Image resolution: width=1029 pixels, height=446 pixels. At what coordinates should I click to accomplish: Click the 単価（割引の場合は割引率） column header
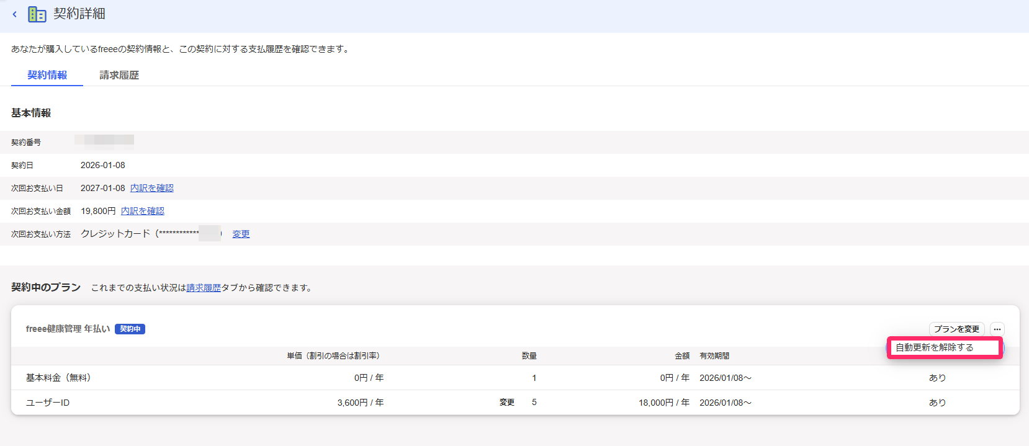[x=333, y=356]
